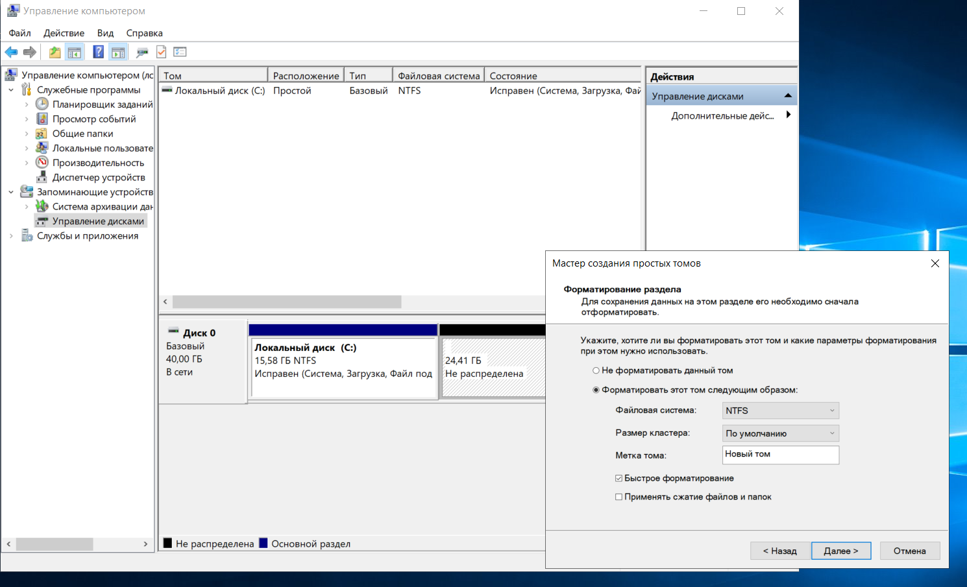Collapse the Запоминающие устройства node arrow
This screenshot has width=967, height=587.
pos(11,192)
